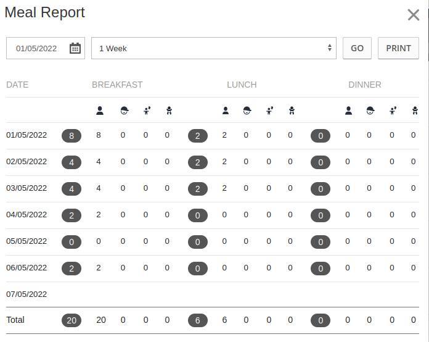Click the adult icon under Breakfast
Image resolution: width=429 pixels, height=342 pixels.
click(100, 111)
